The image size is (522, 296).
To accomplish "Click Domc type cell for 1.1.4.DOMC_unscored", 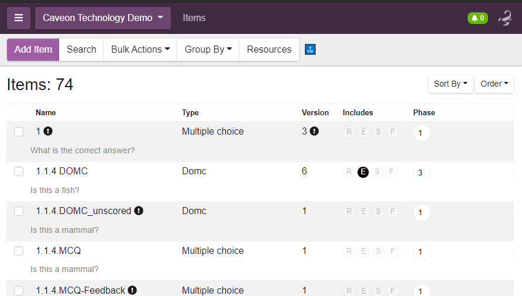I will tap(194, 211).
